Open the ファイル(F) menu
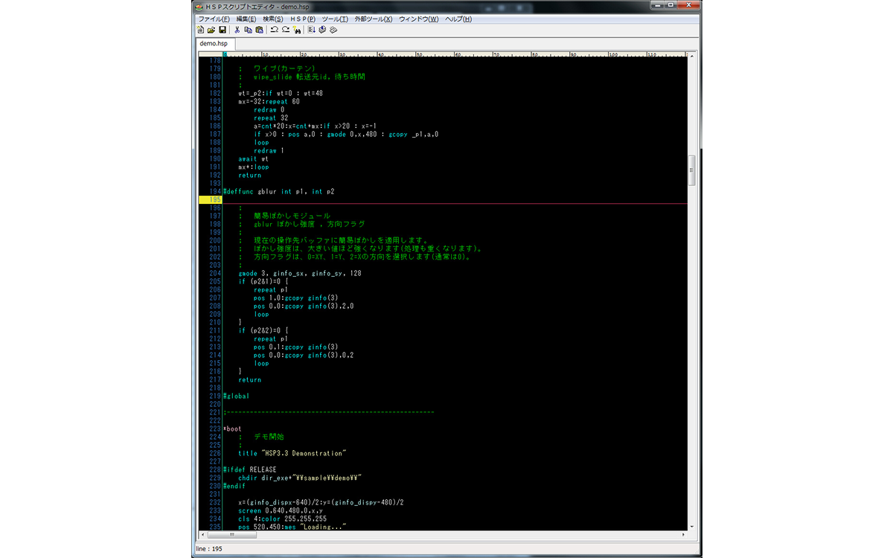This screenshot has width=893, height=558. (x=214, y=19)
